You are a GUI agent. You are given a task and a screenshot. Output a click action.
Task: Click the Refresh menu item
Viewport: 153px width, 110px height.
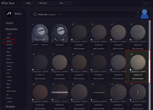click(43, 3)
